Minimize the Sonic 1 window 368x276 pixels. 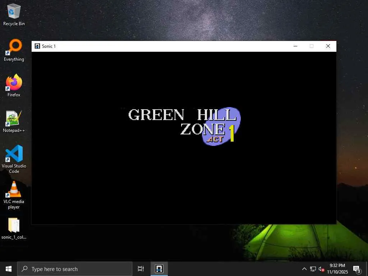[x=295, y=46]
